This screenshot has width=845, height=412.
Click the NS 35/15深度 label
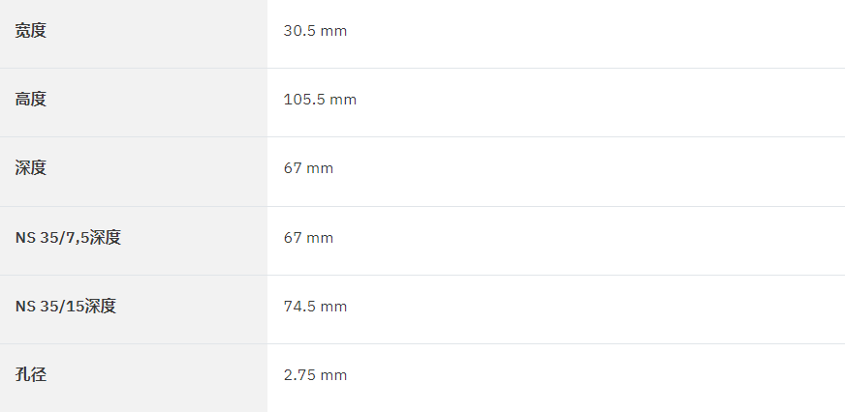tap(66, 306)
